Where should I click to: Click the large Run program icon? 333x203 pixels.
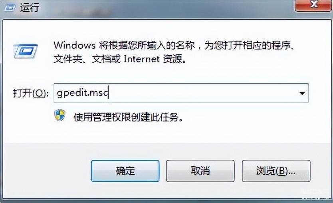(26, 51)
